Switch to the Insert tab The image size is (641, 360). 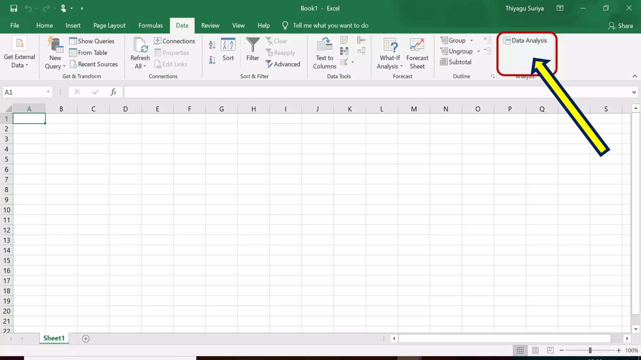pyautogui.click(x=73, y=26)
